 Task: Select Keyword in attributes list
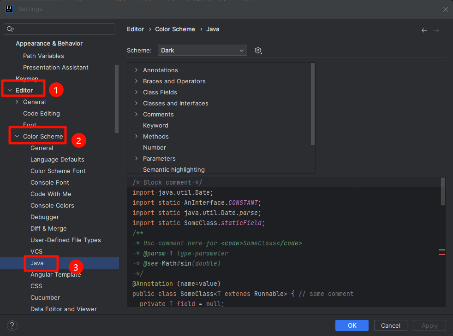(x=155, y=125)
